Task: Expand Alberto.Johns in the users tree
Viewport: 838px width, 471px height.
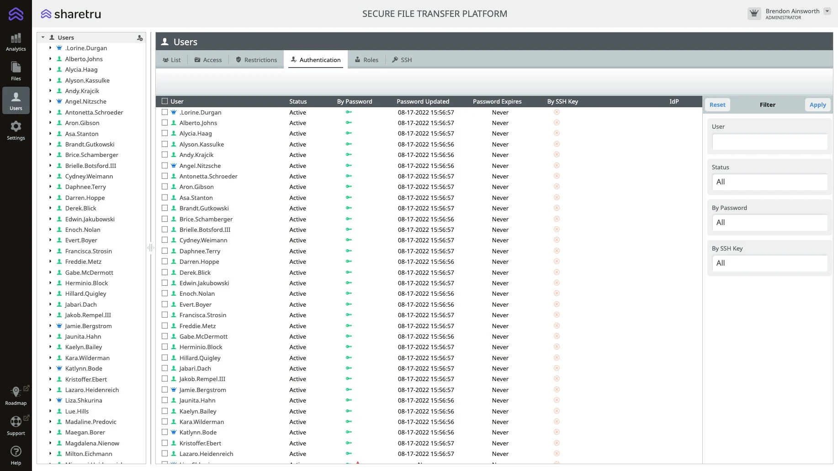Action: [x=50, y=59]
